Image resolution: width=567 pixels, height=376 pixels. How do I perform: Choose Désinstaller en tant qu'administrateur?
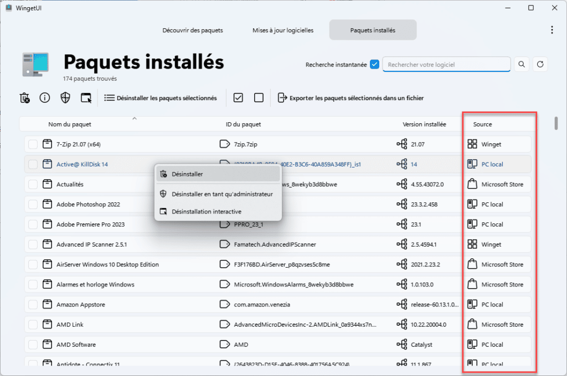(218, 194)
